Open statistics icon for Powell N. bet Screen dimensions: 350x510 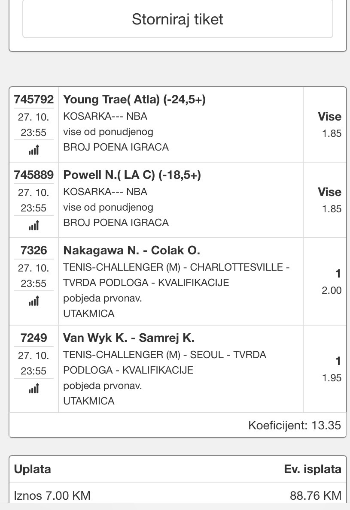(33, 225)
